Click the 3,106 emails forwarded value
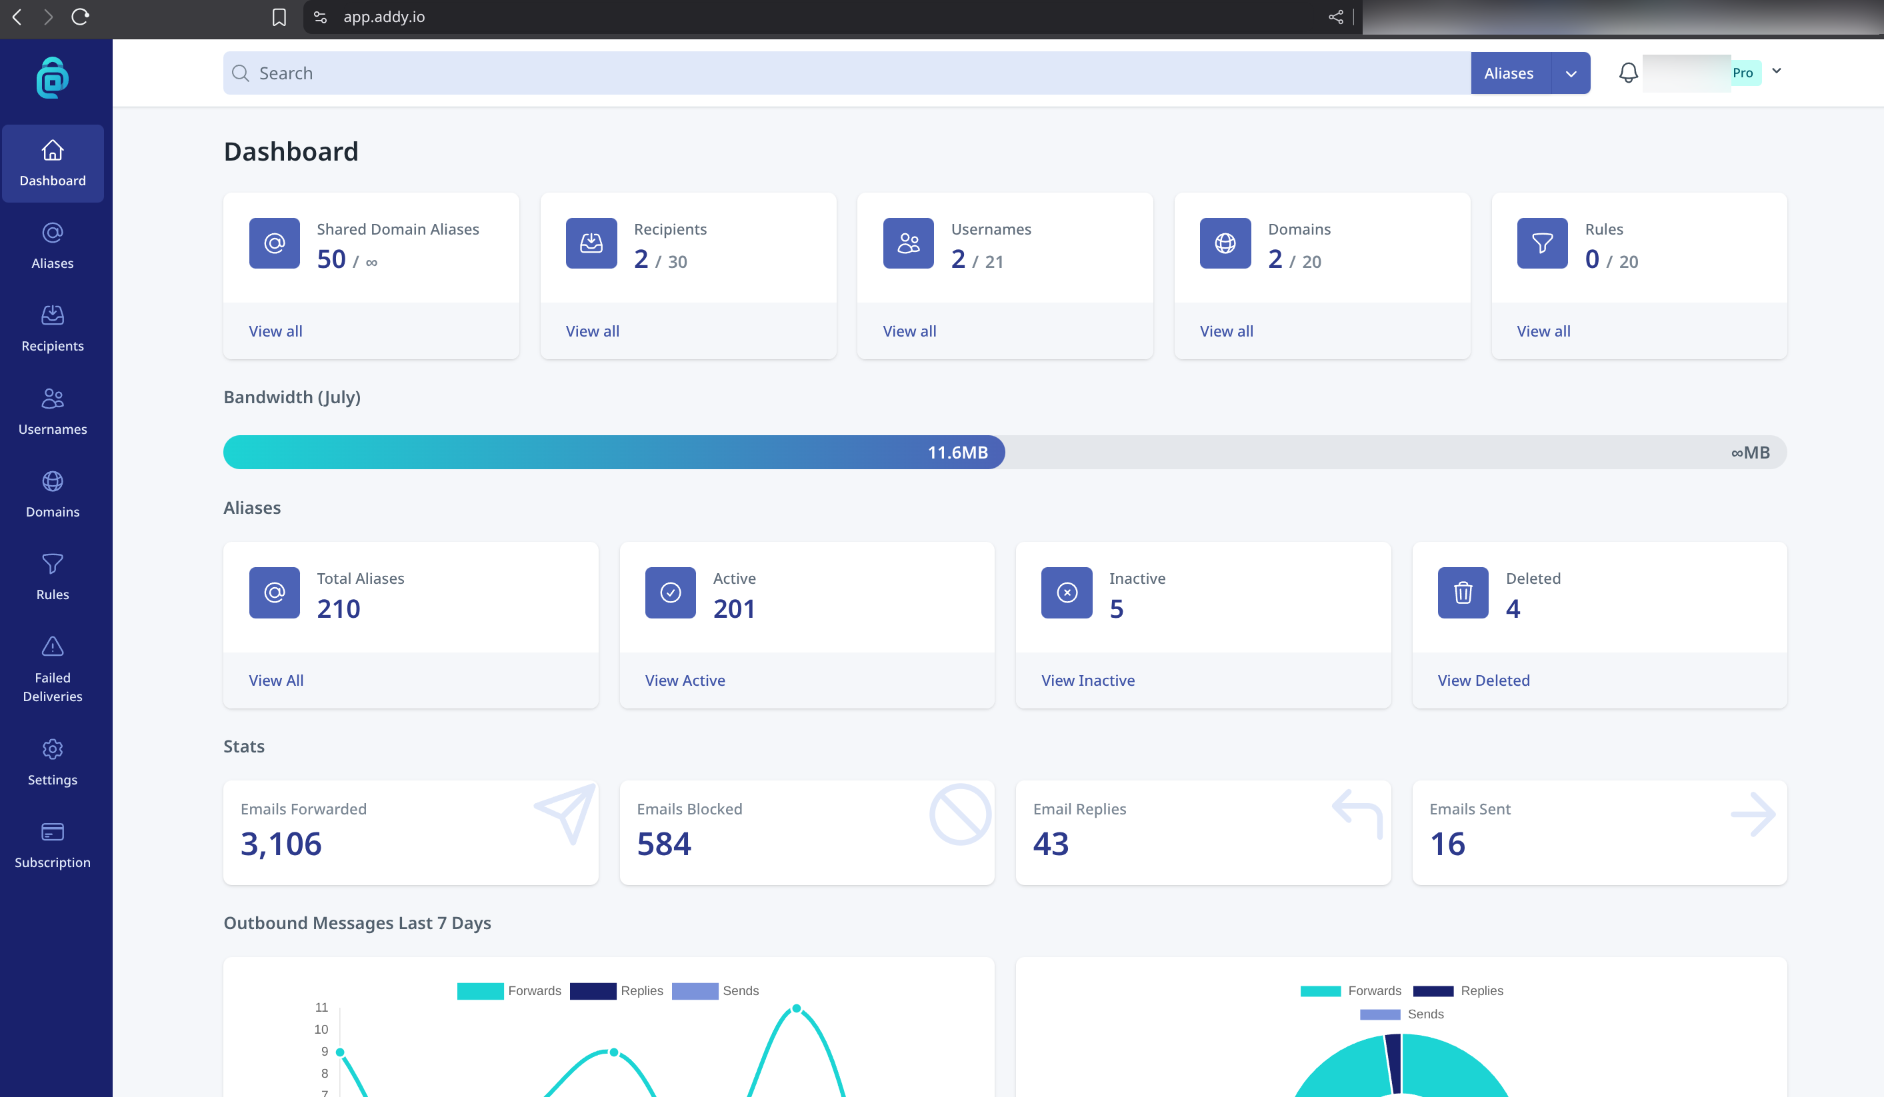 point(281,844)
